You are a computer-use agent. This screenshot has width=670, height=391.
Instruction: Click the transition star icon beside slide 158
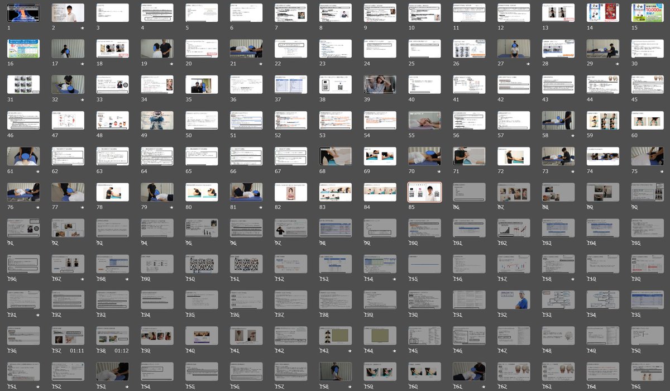click(350, 386)
